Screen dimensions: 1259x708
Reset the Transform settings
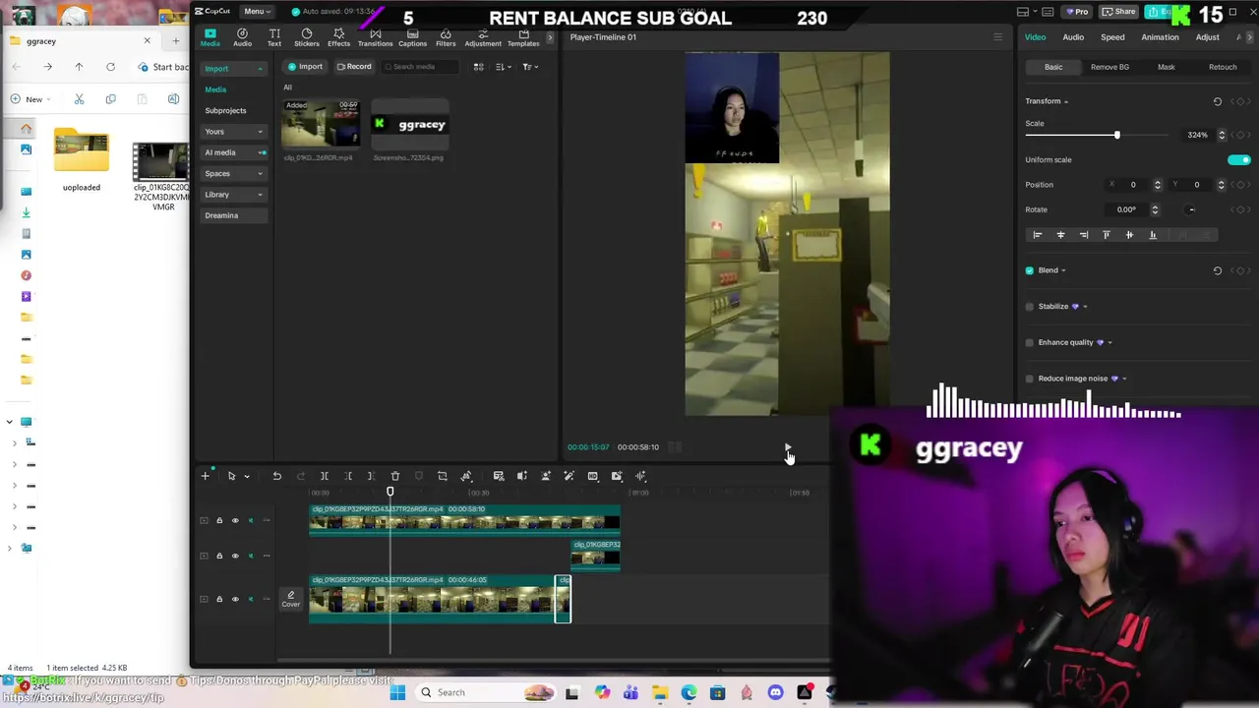click(x=1218, y=101)
